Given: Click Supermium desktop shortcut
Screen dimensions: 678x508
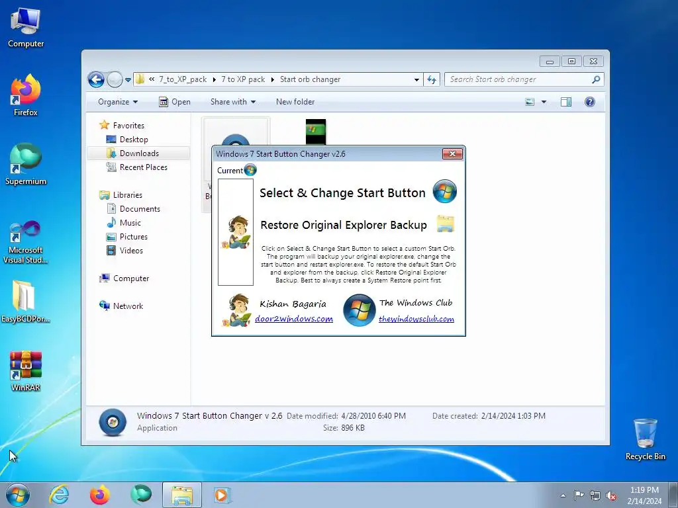Looking at the screenshot, I should click(26, 165).
